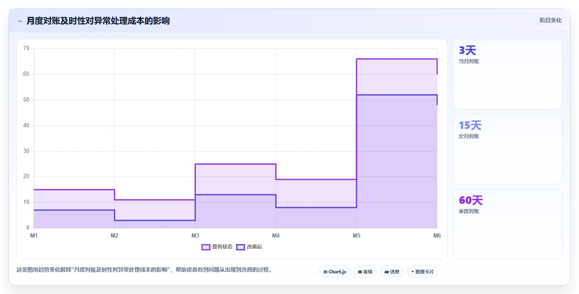This screenshot has height=294, width=579.
Task: Click the M6 x-axis label
Action: [437, 235]
